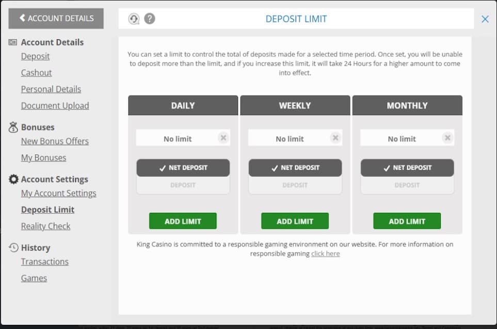Open the Cashout page

coord(36,73)
